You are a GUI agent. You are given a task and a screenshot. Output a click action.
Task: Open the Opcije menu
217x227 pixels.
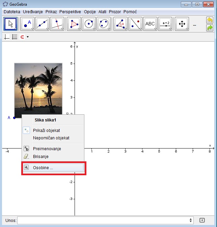coord(90,12)
